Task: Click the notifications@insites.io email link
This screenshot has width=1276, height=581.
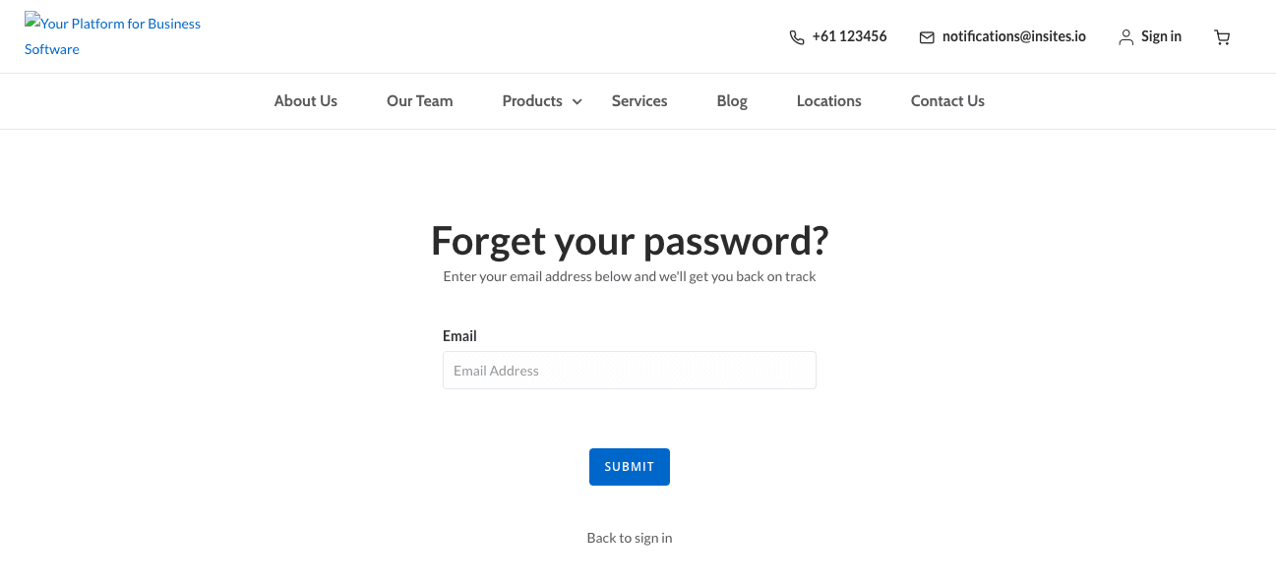Action: (1013, 36)
